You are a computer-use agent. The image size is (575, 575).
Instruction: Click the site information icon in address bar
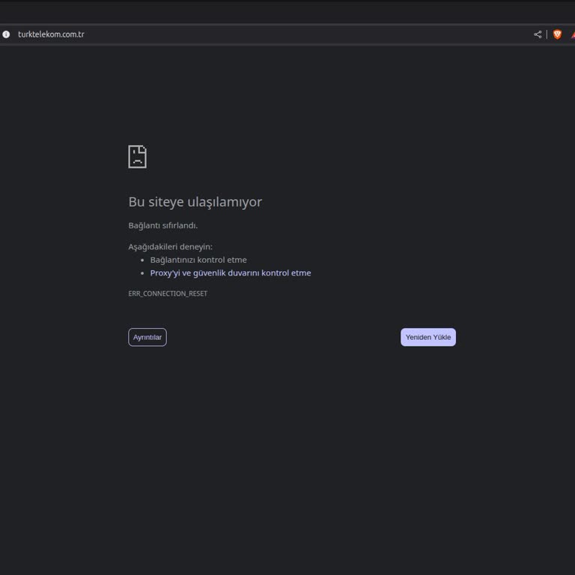point(6,34)
